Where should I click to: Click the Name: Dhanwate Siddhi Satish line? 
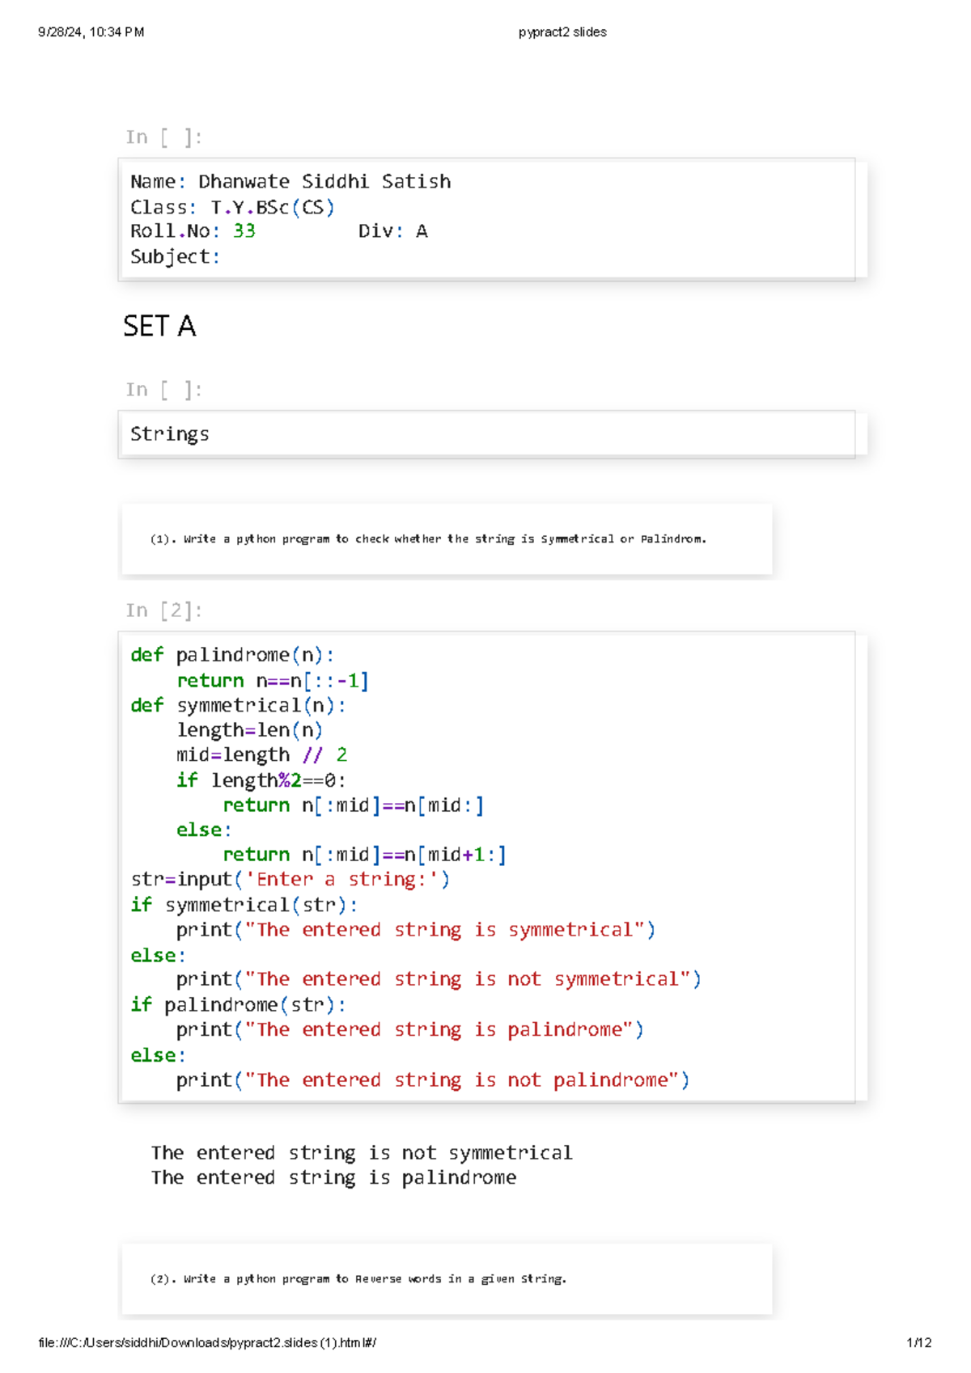pos(290,182)
